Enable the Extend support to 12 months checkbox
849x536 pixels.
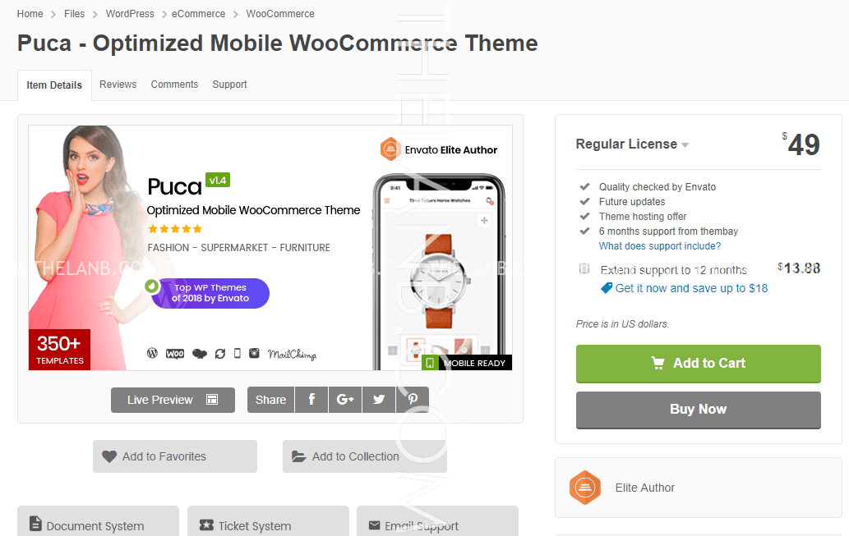(584, 268)
